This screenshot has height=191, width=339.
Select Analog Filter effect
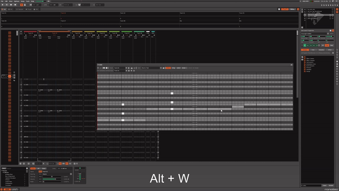point(9,174)
